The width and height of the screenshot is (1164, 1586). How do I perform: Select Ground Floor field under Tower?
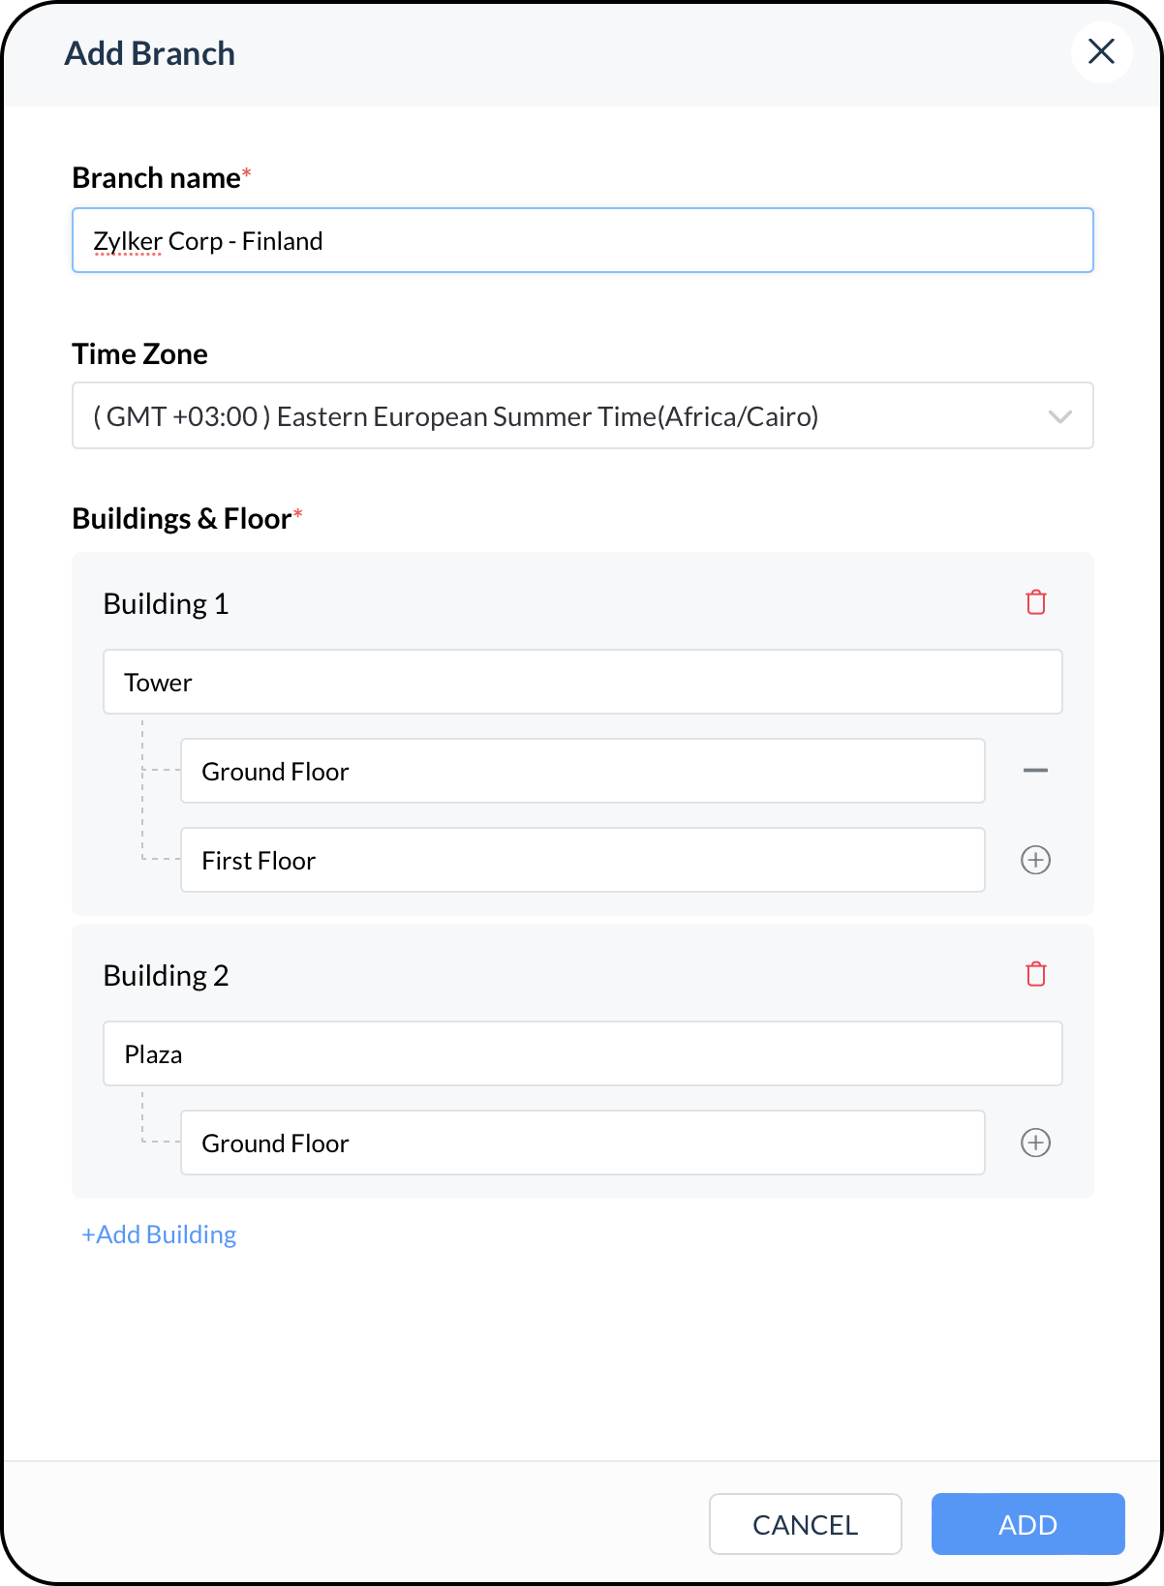click(583, 771)
